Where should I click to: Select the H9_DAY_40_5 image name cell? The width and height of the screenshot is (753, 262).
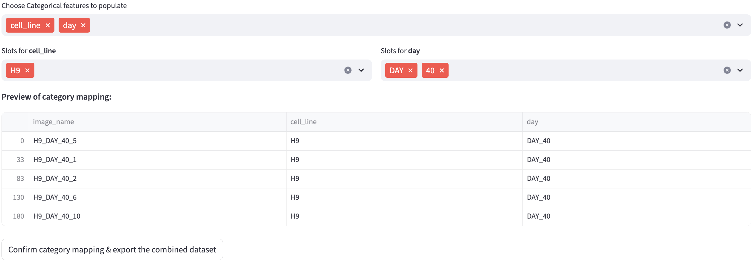coord(55,141)
